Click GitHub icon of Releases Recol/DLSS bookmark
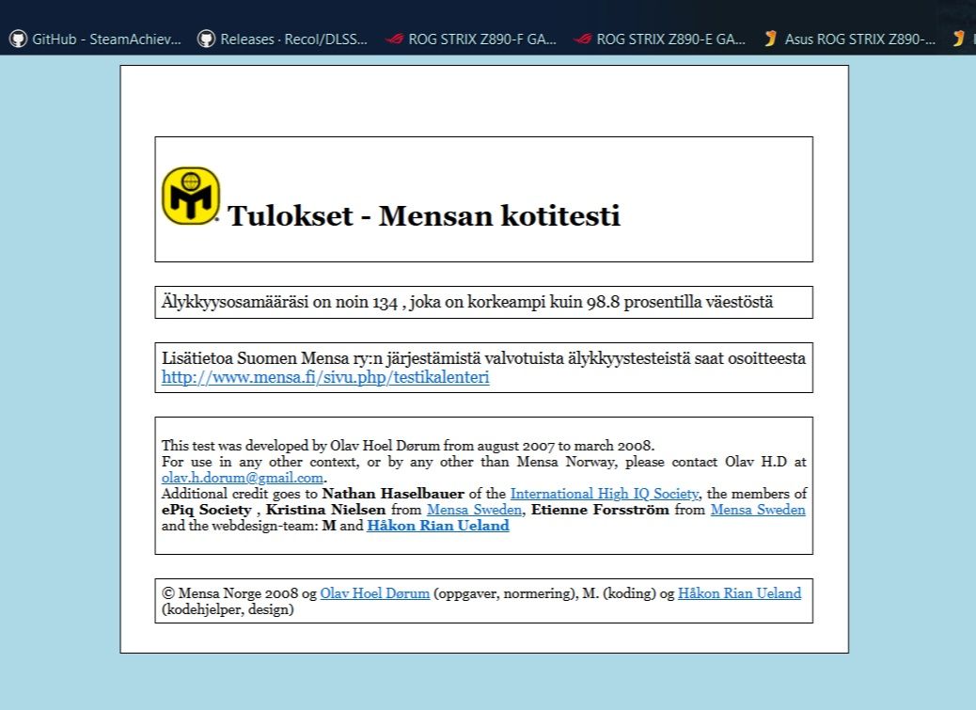 pyautogui.click(x=206, y=39)
